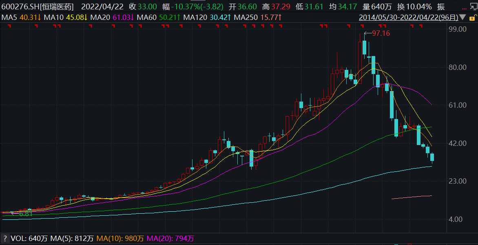The height and width of the screenshot is (245, 478).
Task: Click the magenta MA(20): 794万 volume label
Action: tap(170, 238)
